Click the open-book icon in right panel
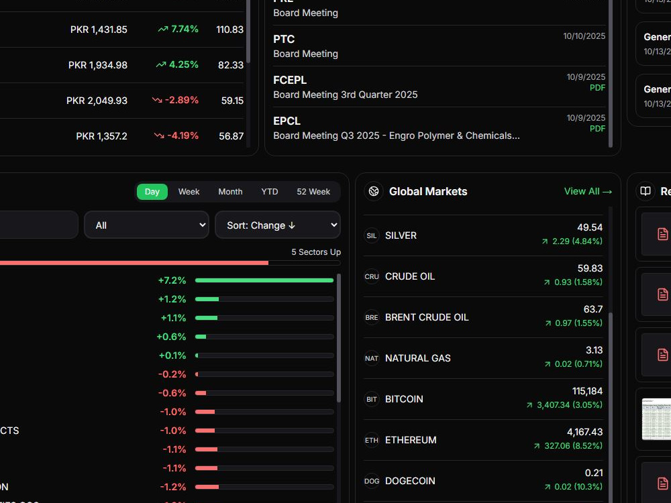The width and height of the screenshot is (671, 503). pyautogui.click(x=646, y=191)
